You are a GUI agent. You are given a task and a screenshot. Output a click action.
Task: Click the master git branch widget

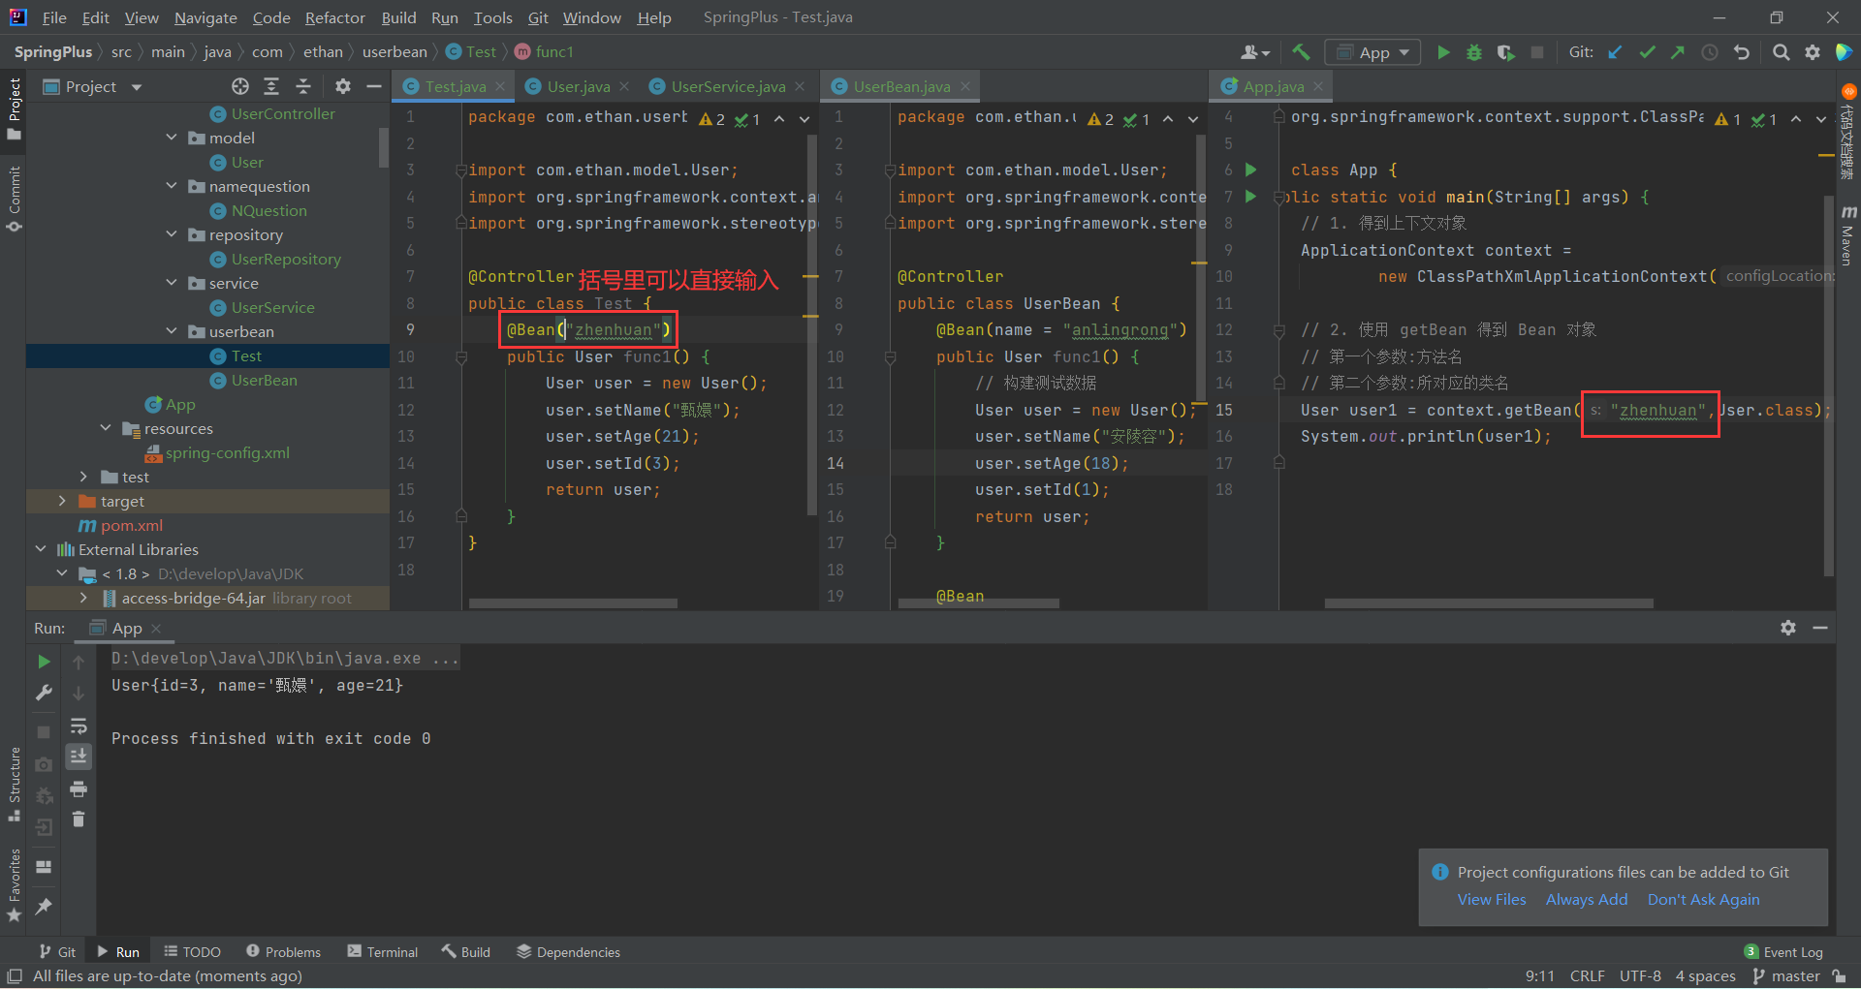(x=1786, y=975)
